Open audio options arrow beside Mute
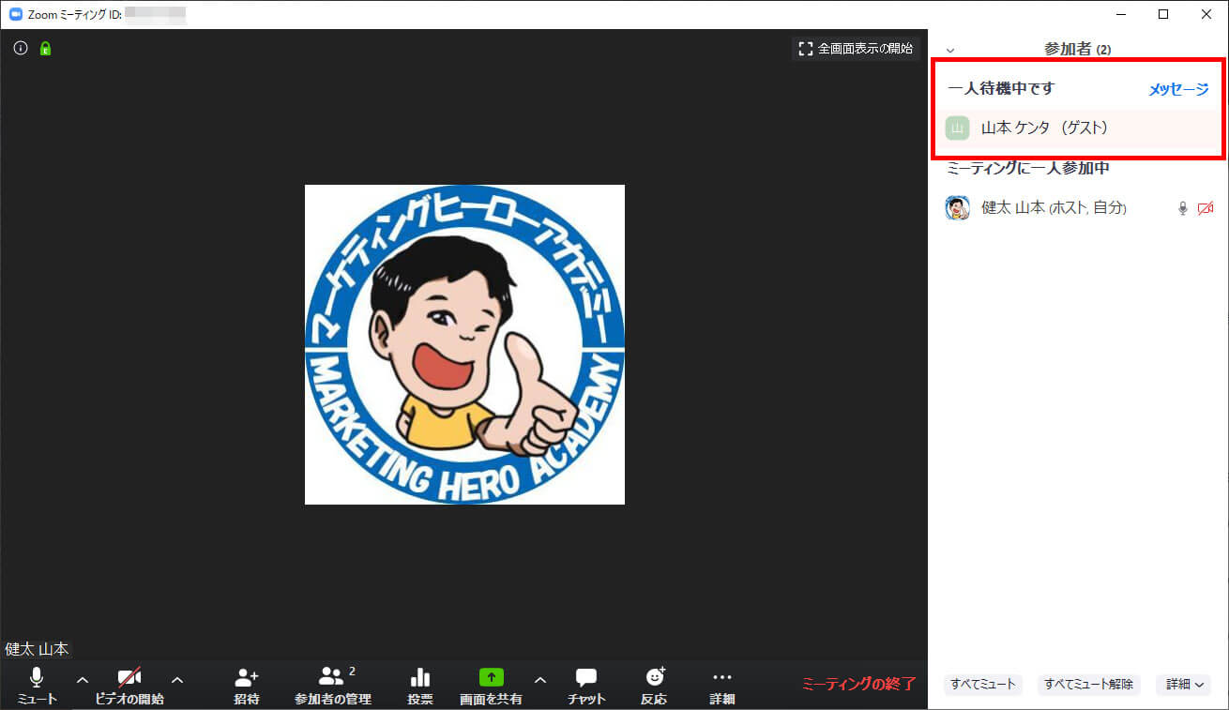 (x=83, y=680)
